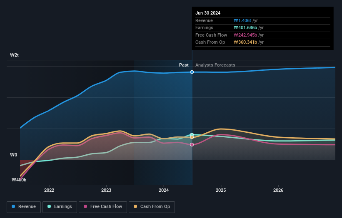Click the -₩400b y-axis label

point(18,180)
